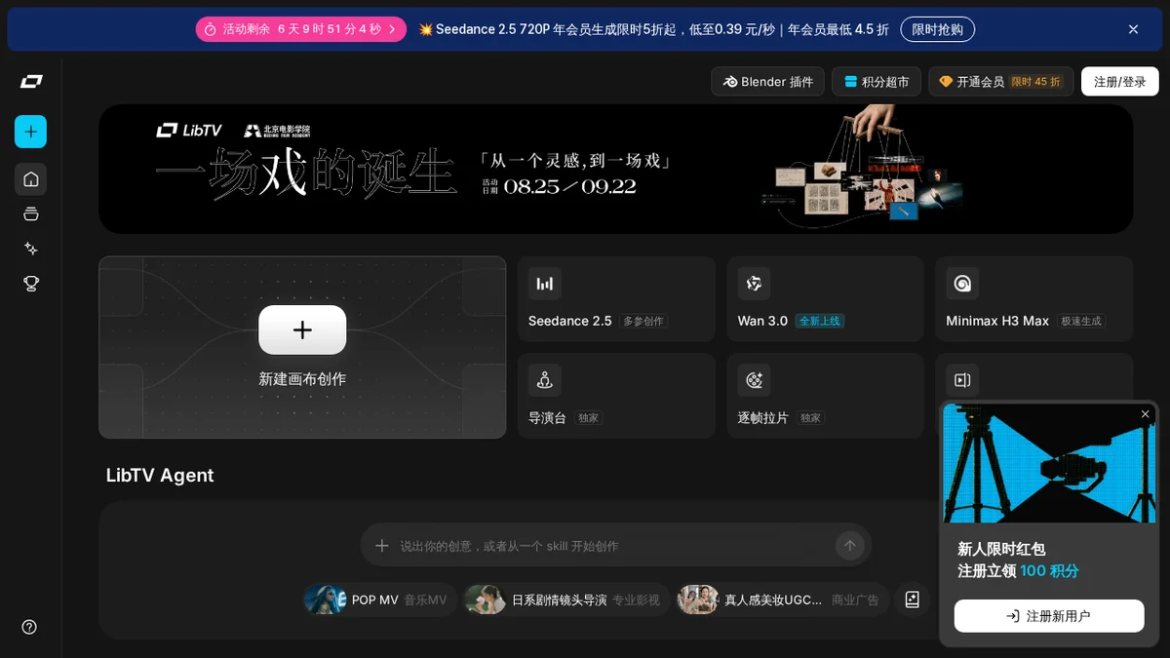Click the camera tripod popup image
This screenshot has width=1170, height=658.
tap(1049, 463)
